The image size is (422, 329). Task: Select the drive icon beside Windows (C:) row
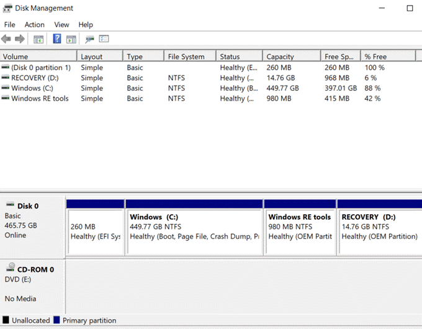coord(5,88)
